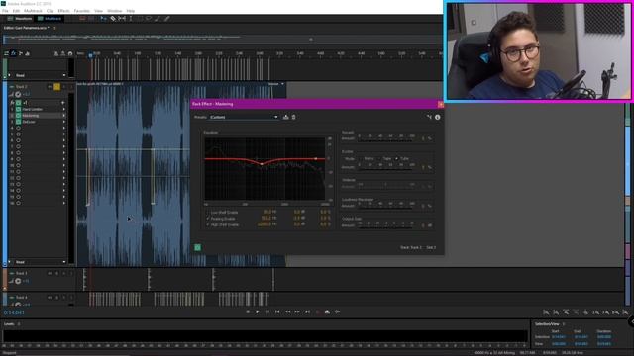
Task: Show the EQ track view icon
Action: tap(28, 53)
